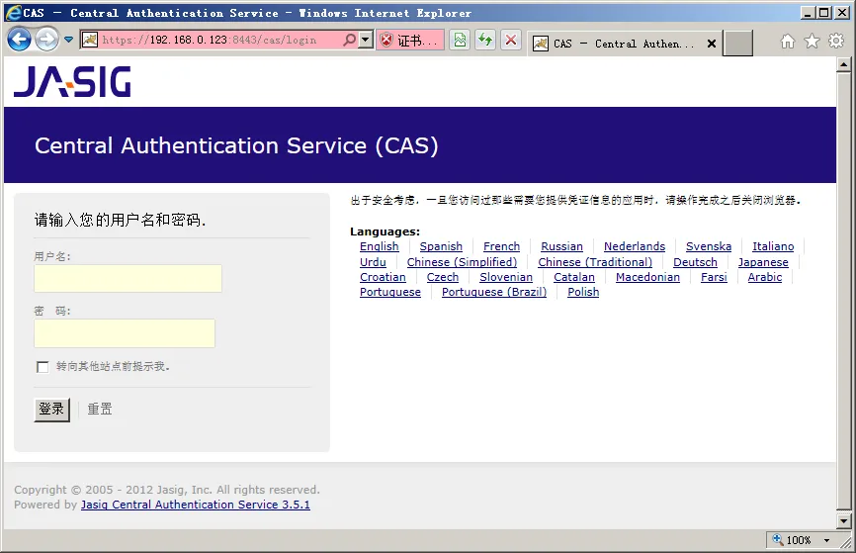Image resolution: width=856 pixels, height=553 pixels.
Task: Select the Portuguese language link
Action: point(390,292)
